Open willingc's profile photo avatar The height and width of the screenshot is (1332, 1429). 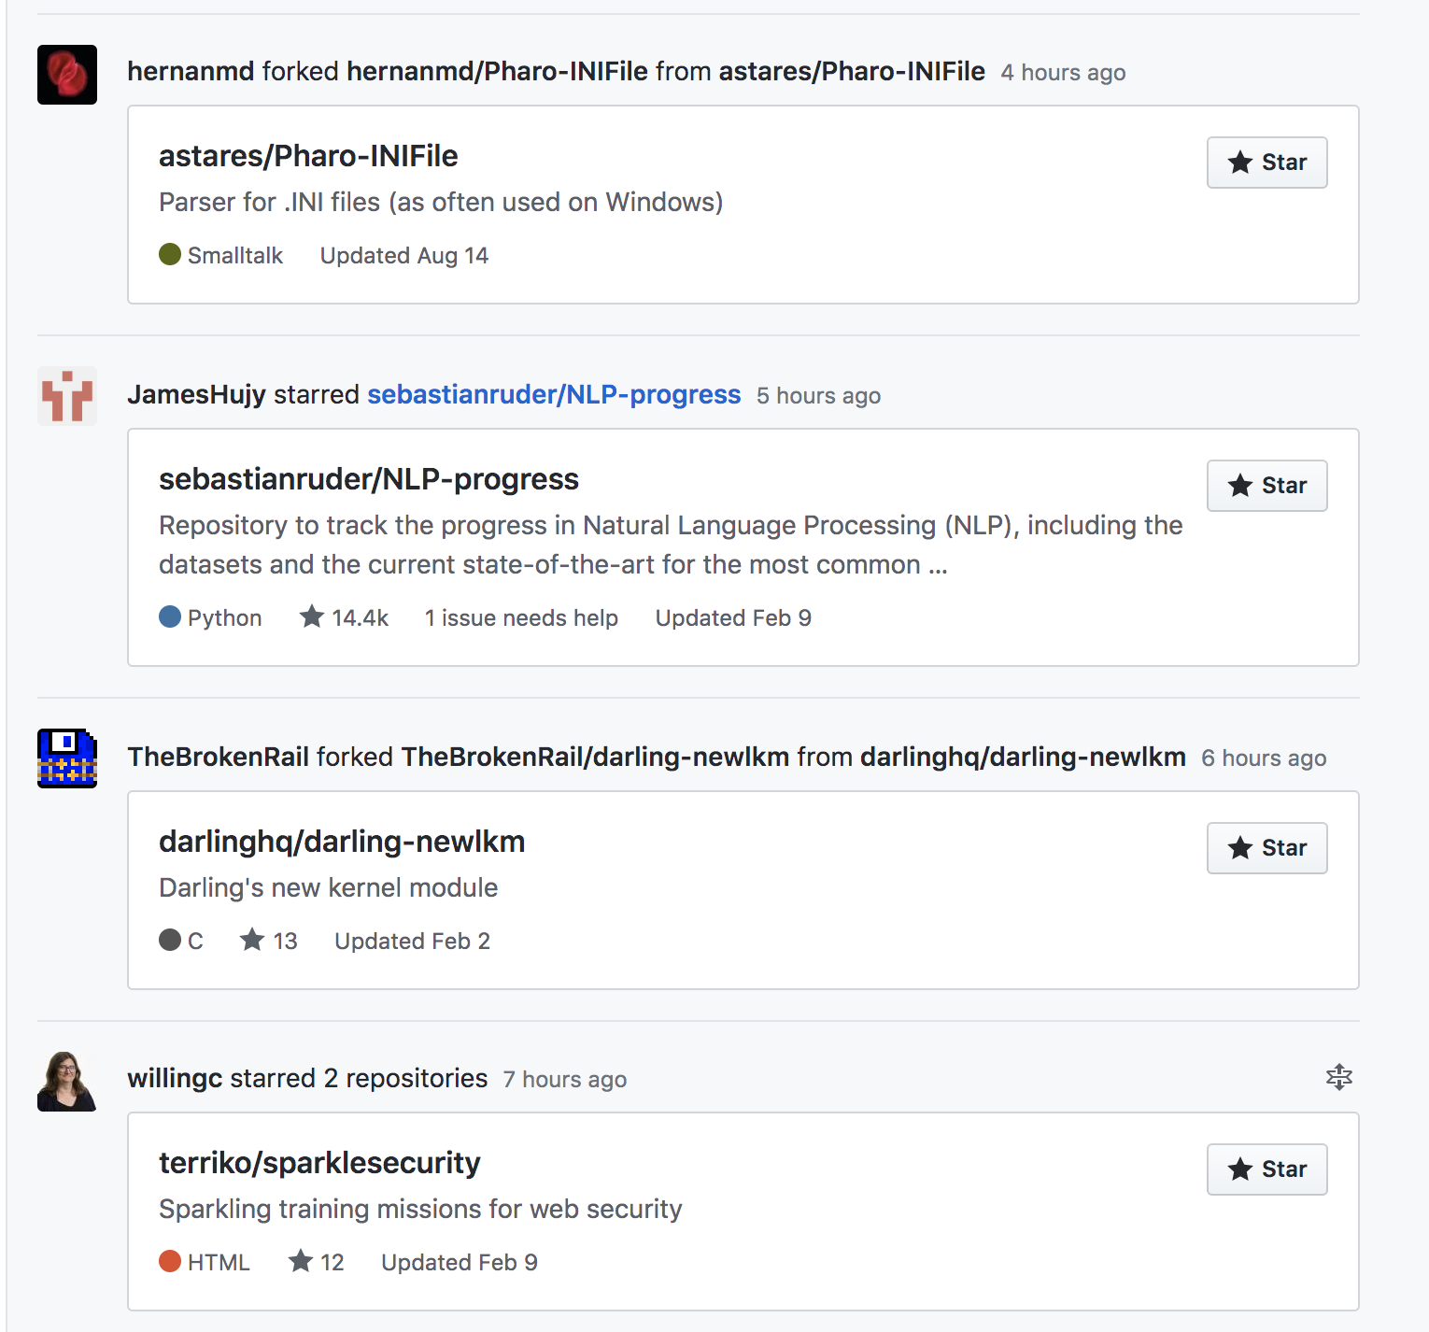[x=67, y=1081]
